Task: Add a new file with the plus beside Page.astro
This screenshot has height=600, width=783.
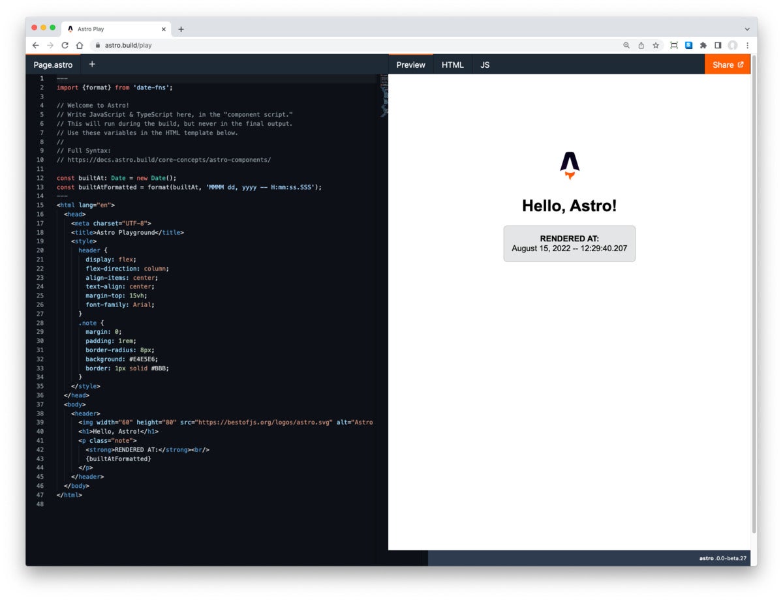Action: click(x=92, y=64)
